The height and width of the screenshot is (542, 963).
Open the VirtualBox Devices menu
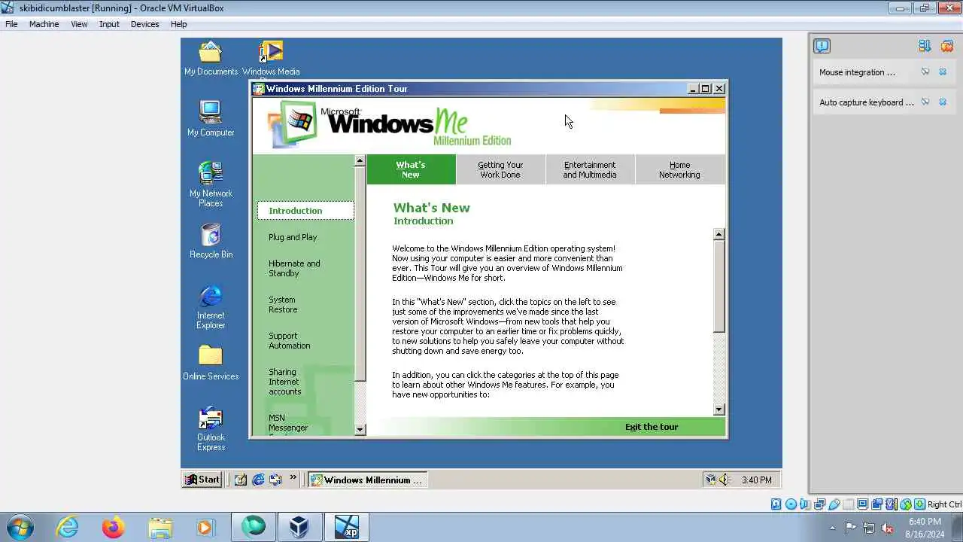(144, 24)
